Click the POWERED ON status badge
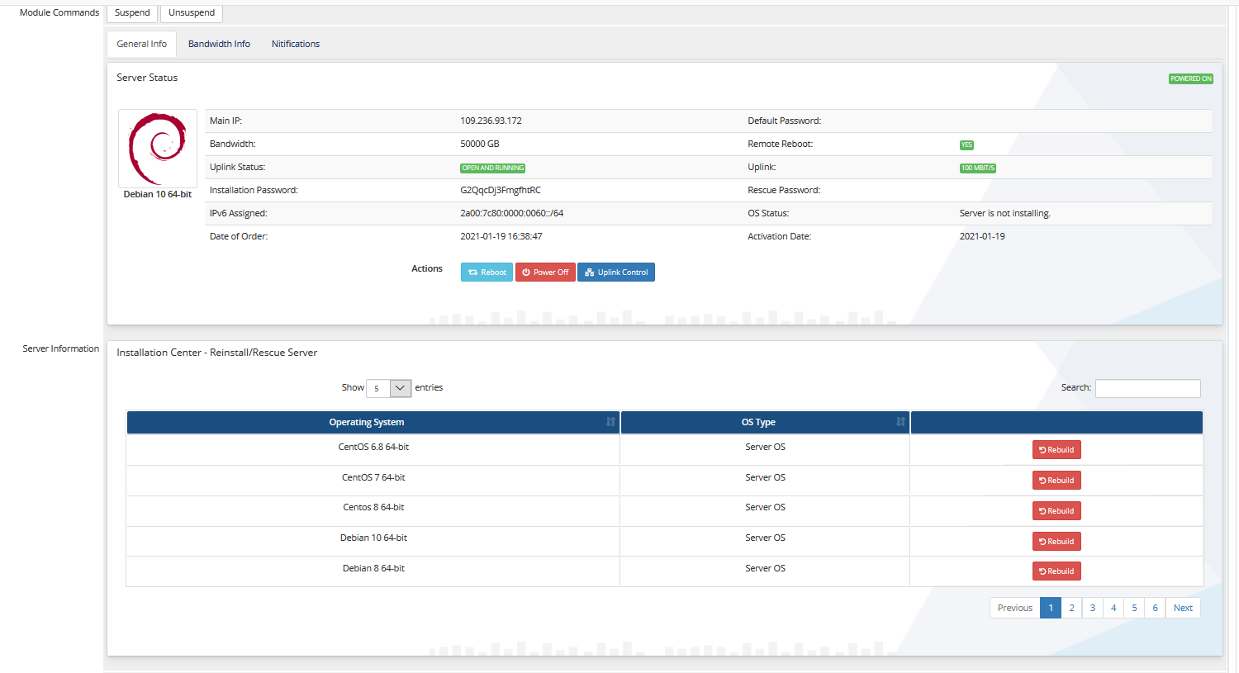 point(1191,78)
